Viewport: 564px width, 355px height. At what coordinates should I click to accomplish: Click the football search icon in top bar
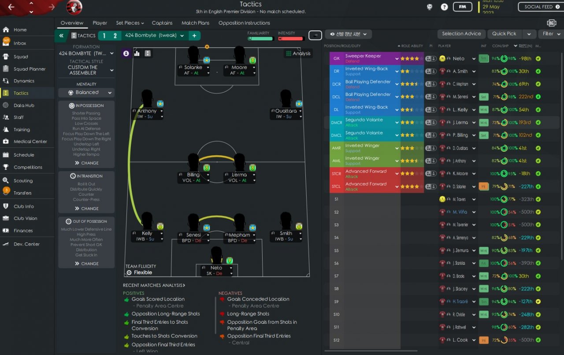[430, 7]
